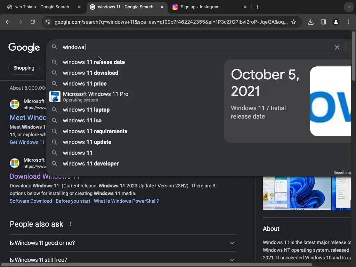Select suggestion 'windows 11 price'

[x=85, y=83]
